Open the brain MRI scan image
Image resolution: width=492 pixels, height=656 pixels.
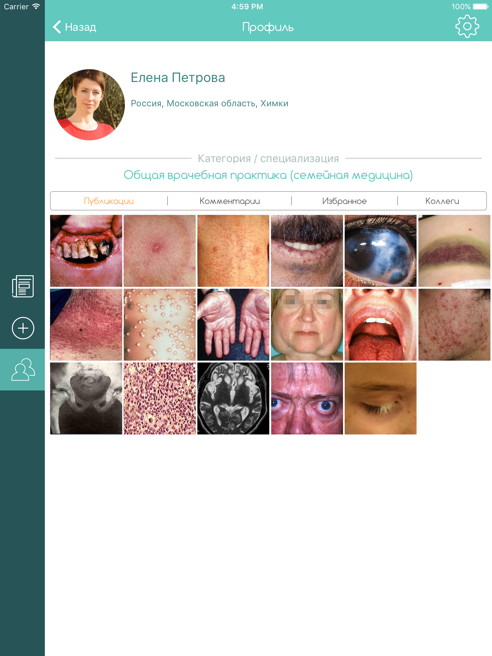[233, 398]
